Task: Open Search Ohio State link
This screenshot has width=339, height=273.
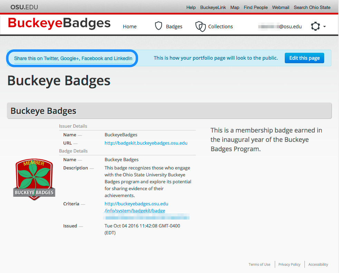Action: pyautogui.click(x=312, y=7)
